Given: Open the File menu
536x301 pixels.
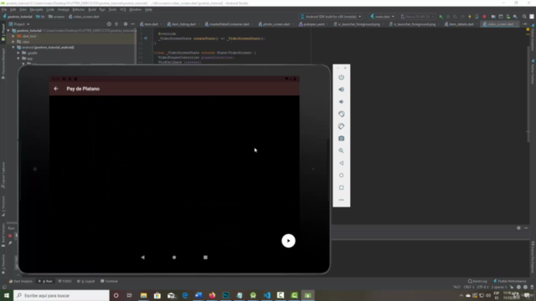Looking at the screenshot, I should [4, 9].
